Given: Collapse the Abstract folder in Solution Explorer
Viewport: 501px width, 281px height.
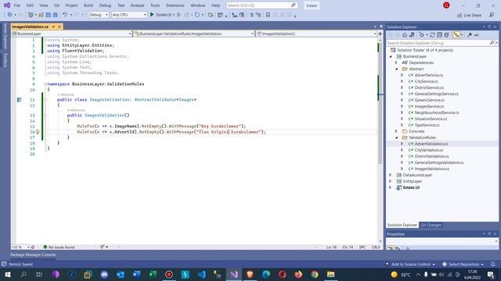Looking at the screenshot, I should pyautogui.click(x=397, y=69).
